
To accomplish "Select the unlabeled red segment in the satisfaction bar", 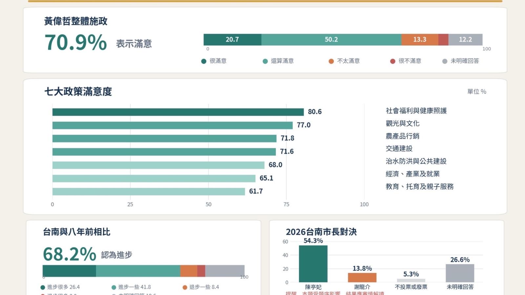I will click(443, 40).
